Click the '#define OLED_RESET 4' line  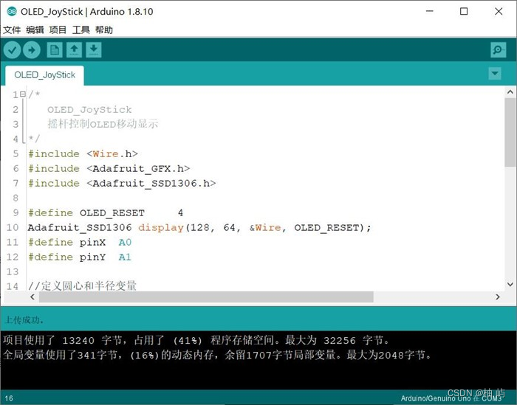(106, 213)
